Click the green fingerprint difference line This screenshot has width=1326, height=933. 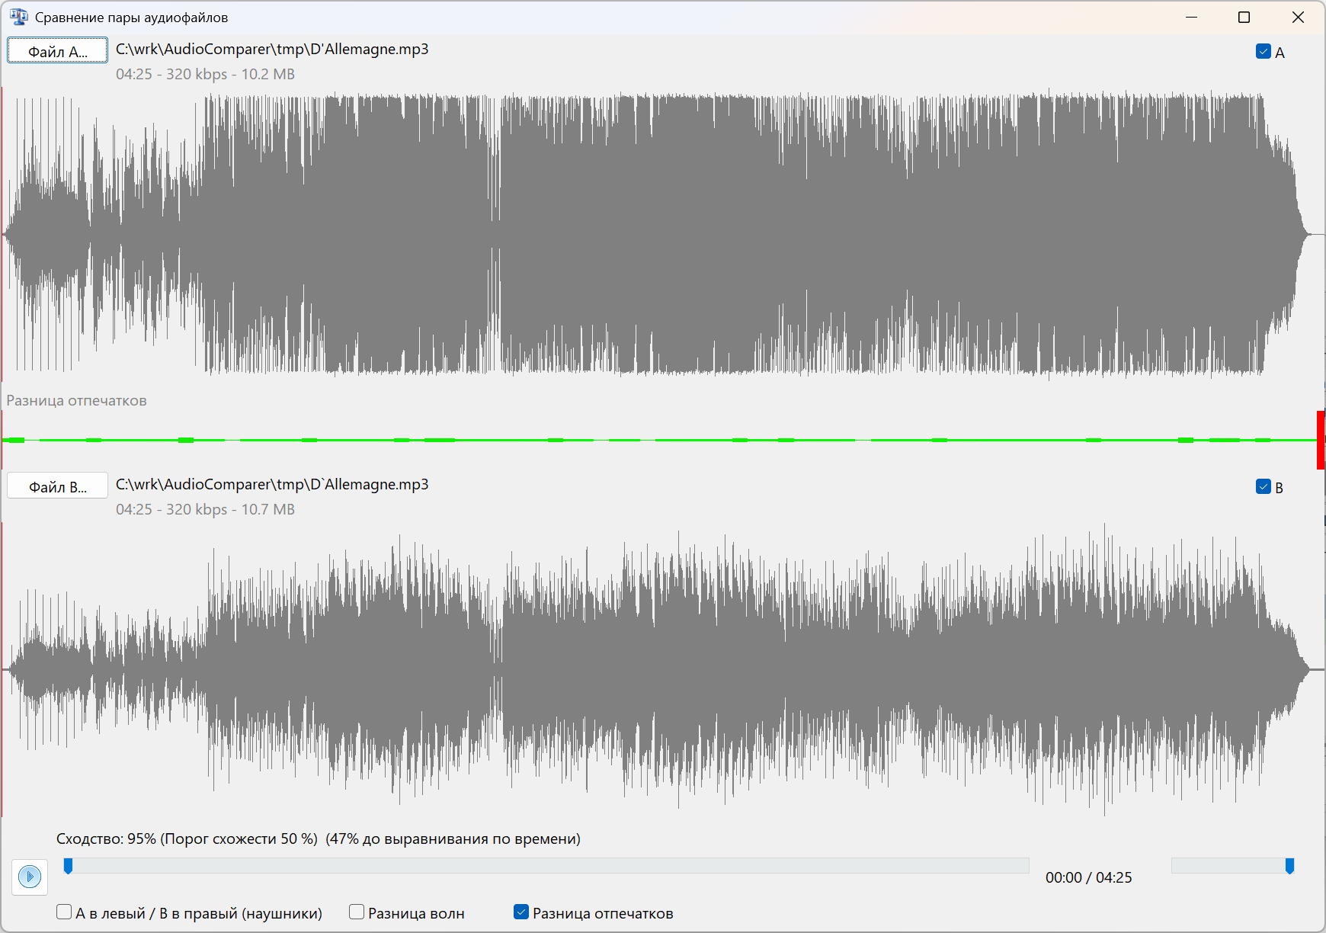coord(659,440)
